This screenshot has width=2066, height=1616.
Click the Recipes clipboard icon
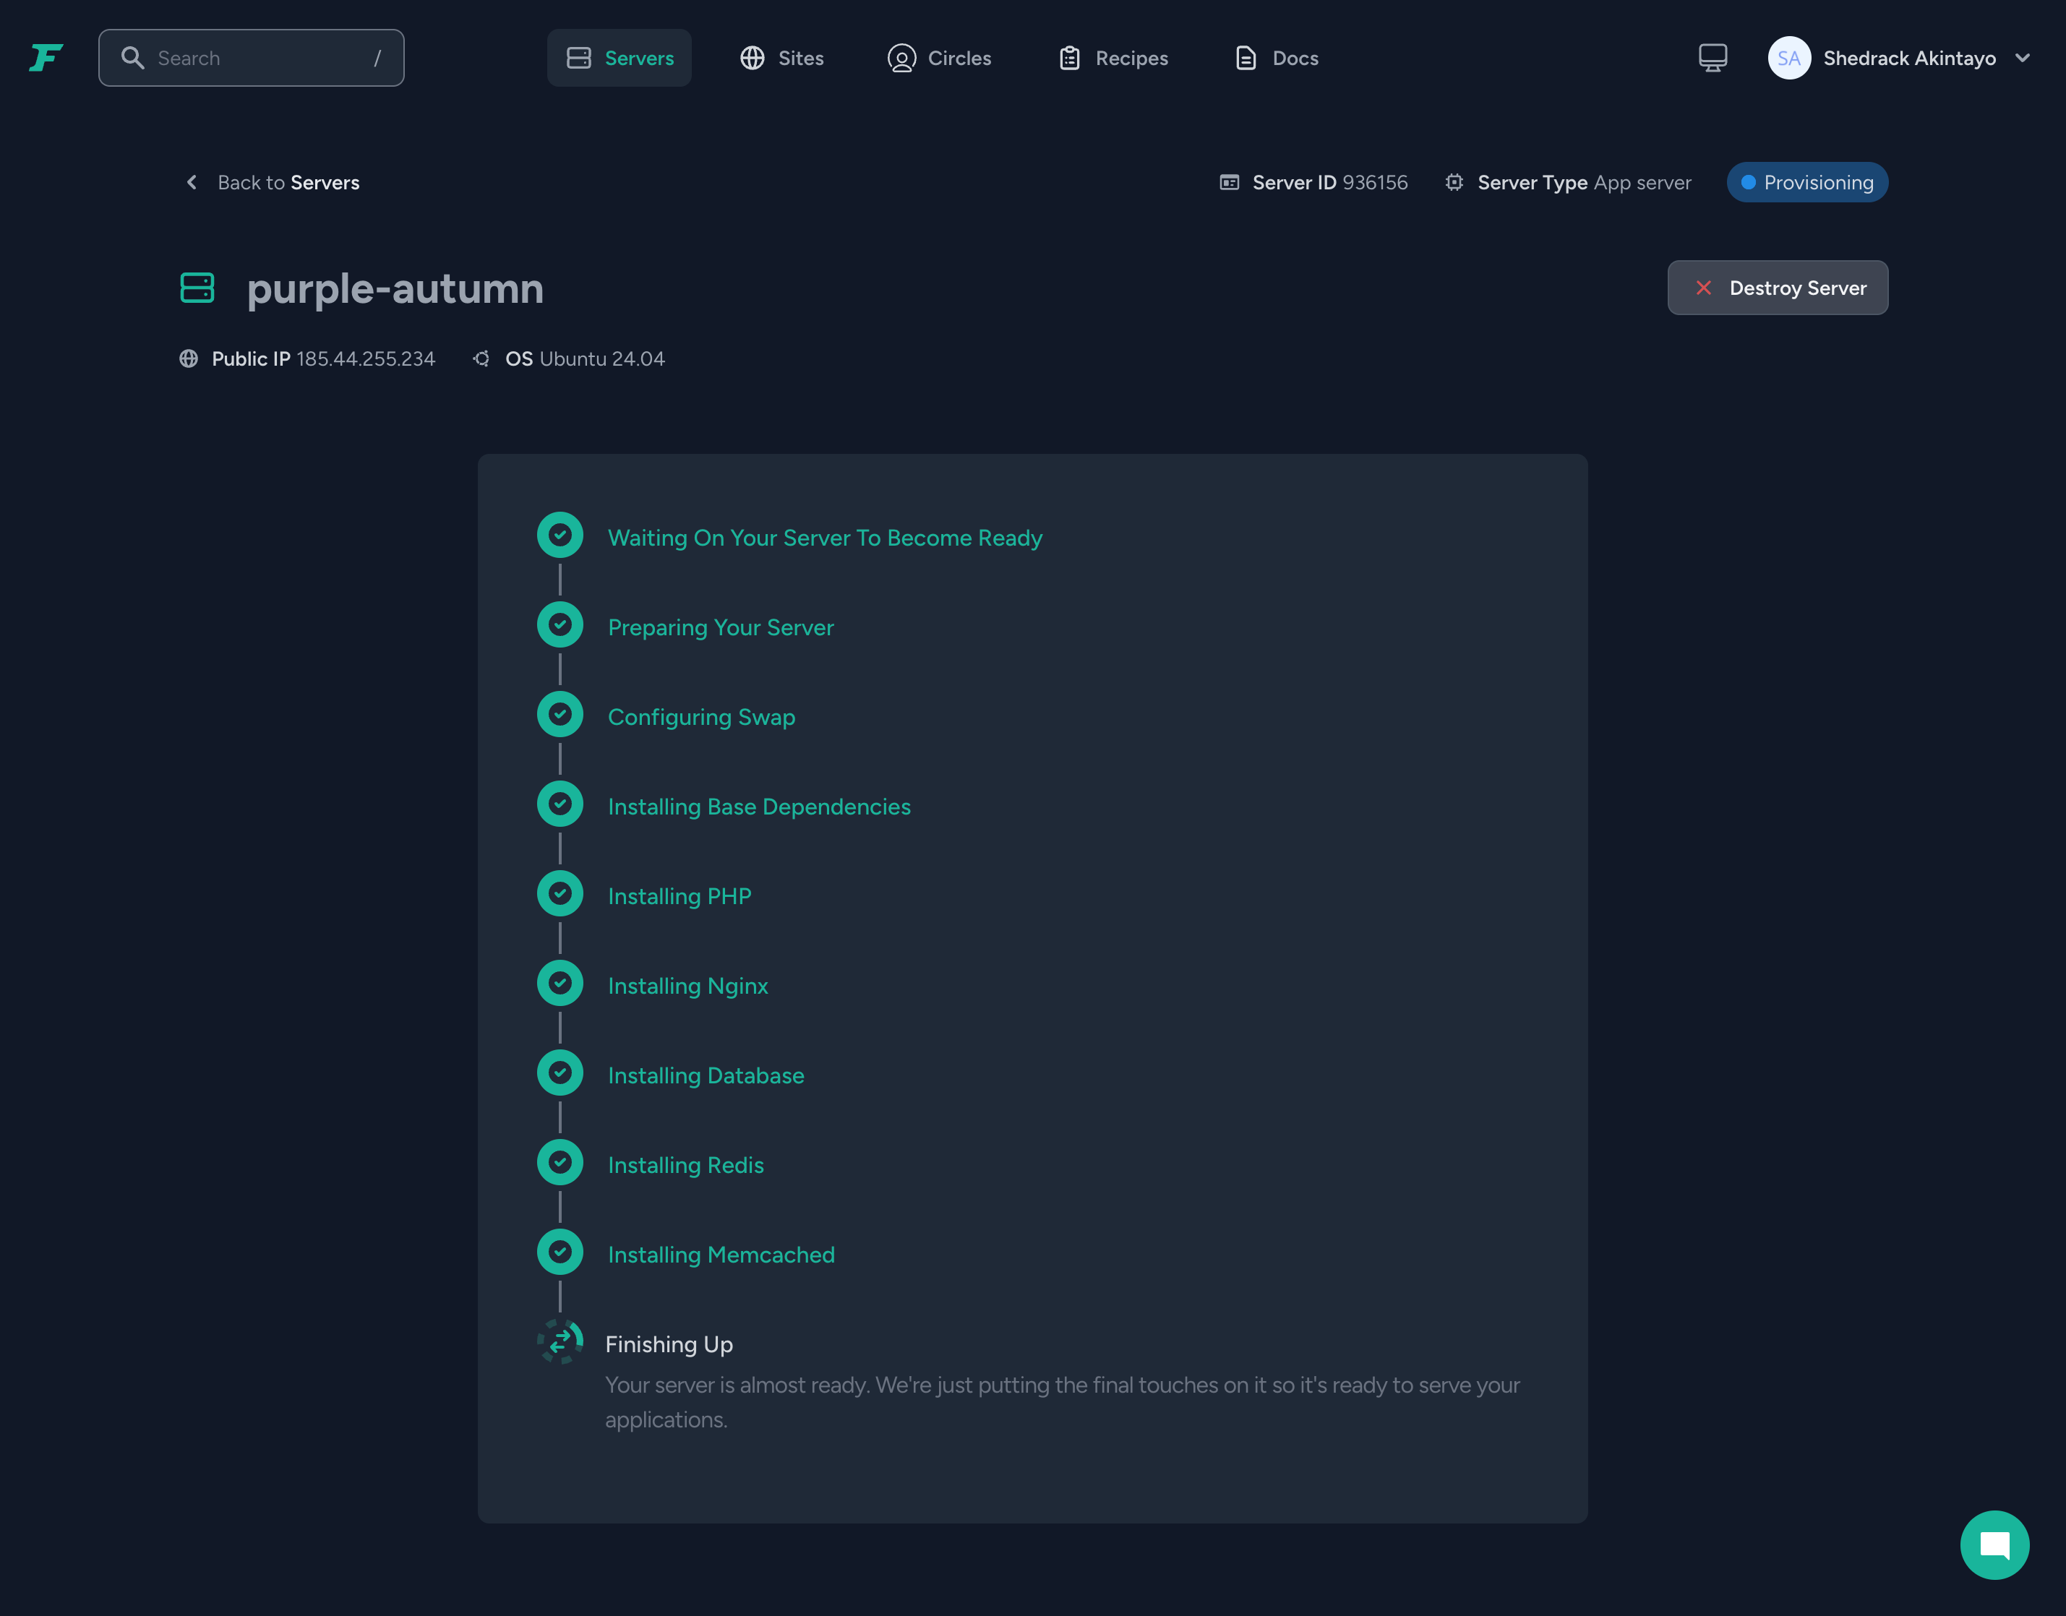1069,58
